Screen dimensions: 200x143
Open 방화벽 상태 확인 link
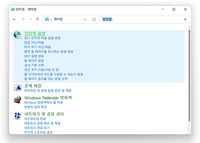[35, 107]
